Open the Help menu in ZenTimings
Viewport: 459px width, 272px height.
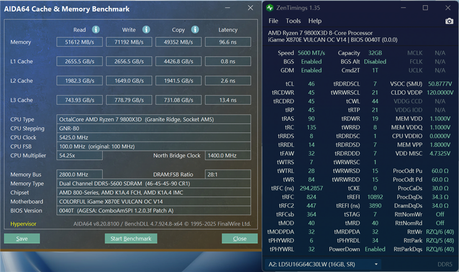[314, 21]
